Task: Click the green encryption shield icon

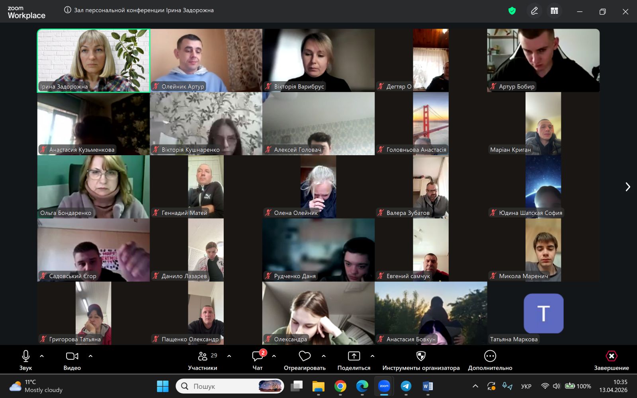Action: pos(512,11)
